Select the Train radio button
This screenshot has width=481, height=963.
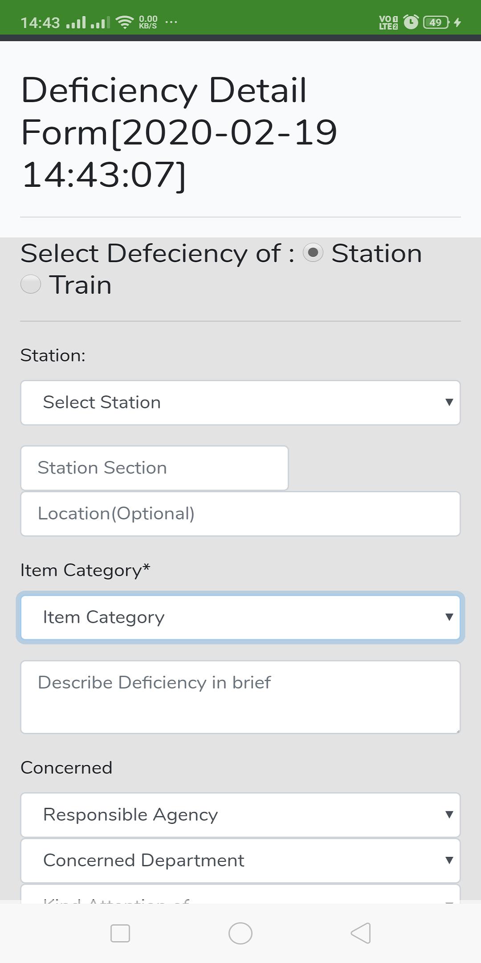point(31,284)
